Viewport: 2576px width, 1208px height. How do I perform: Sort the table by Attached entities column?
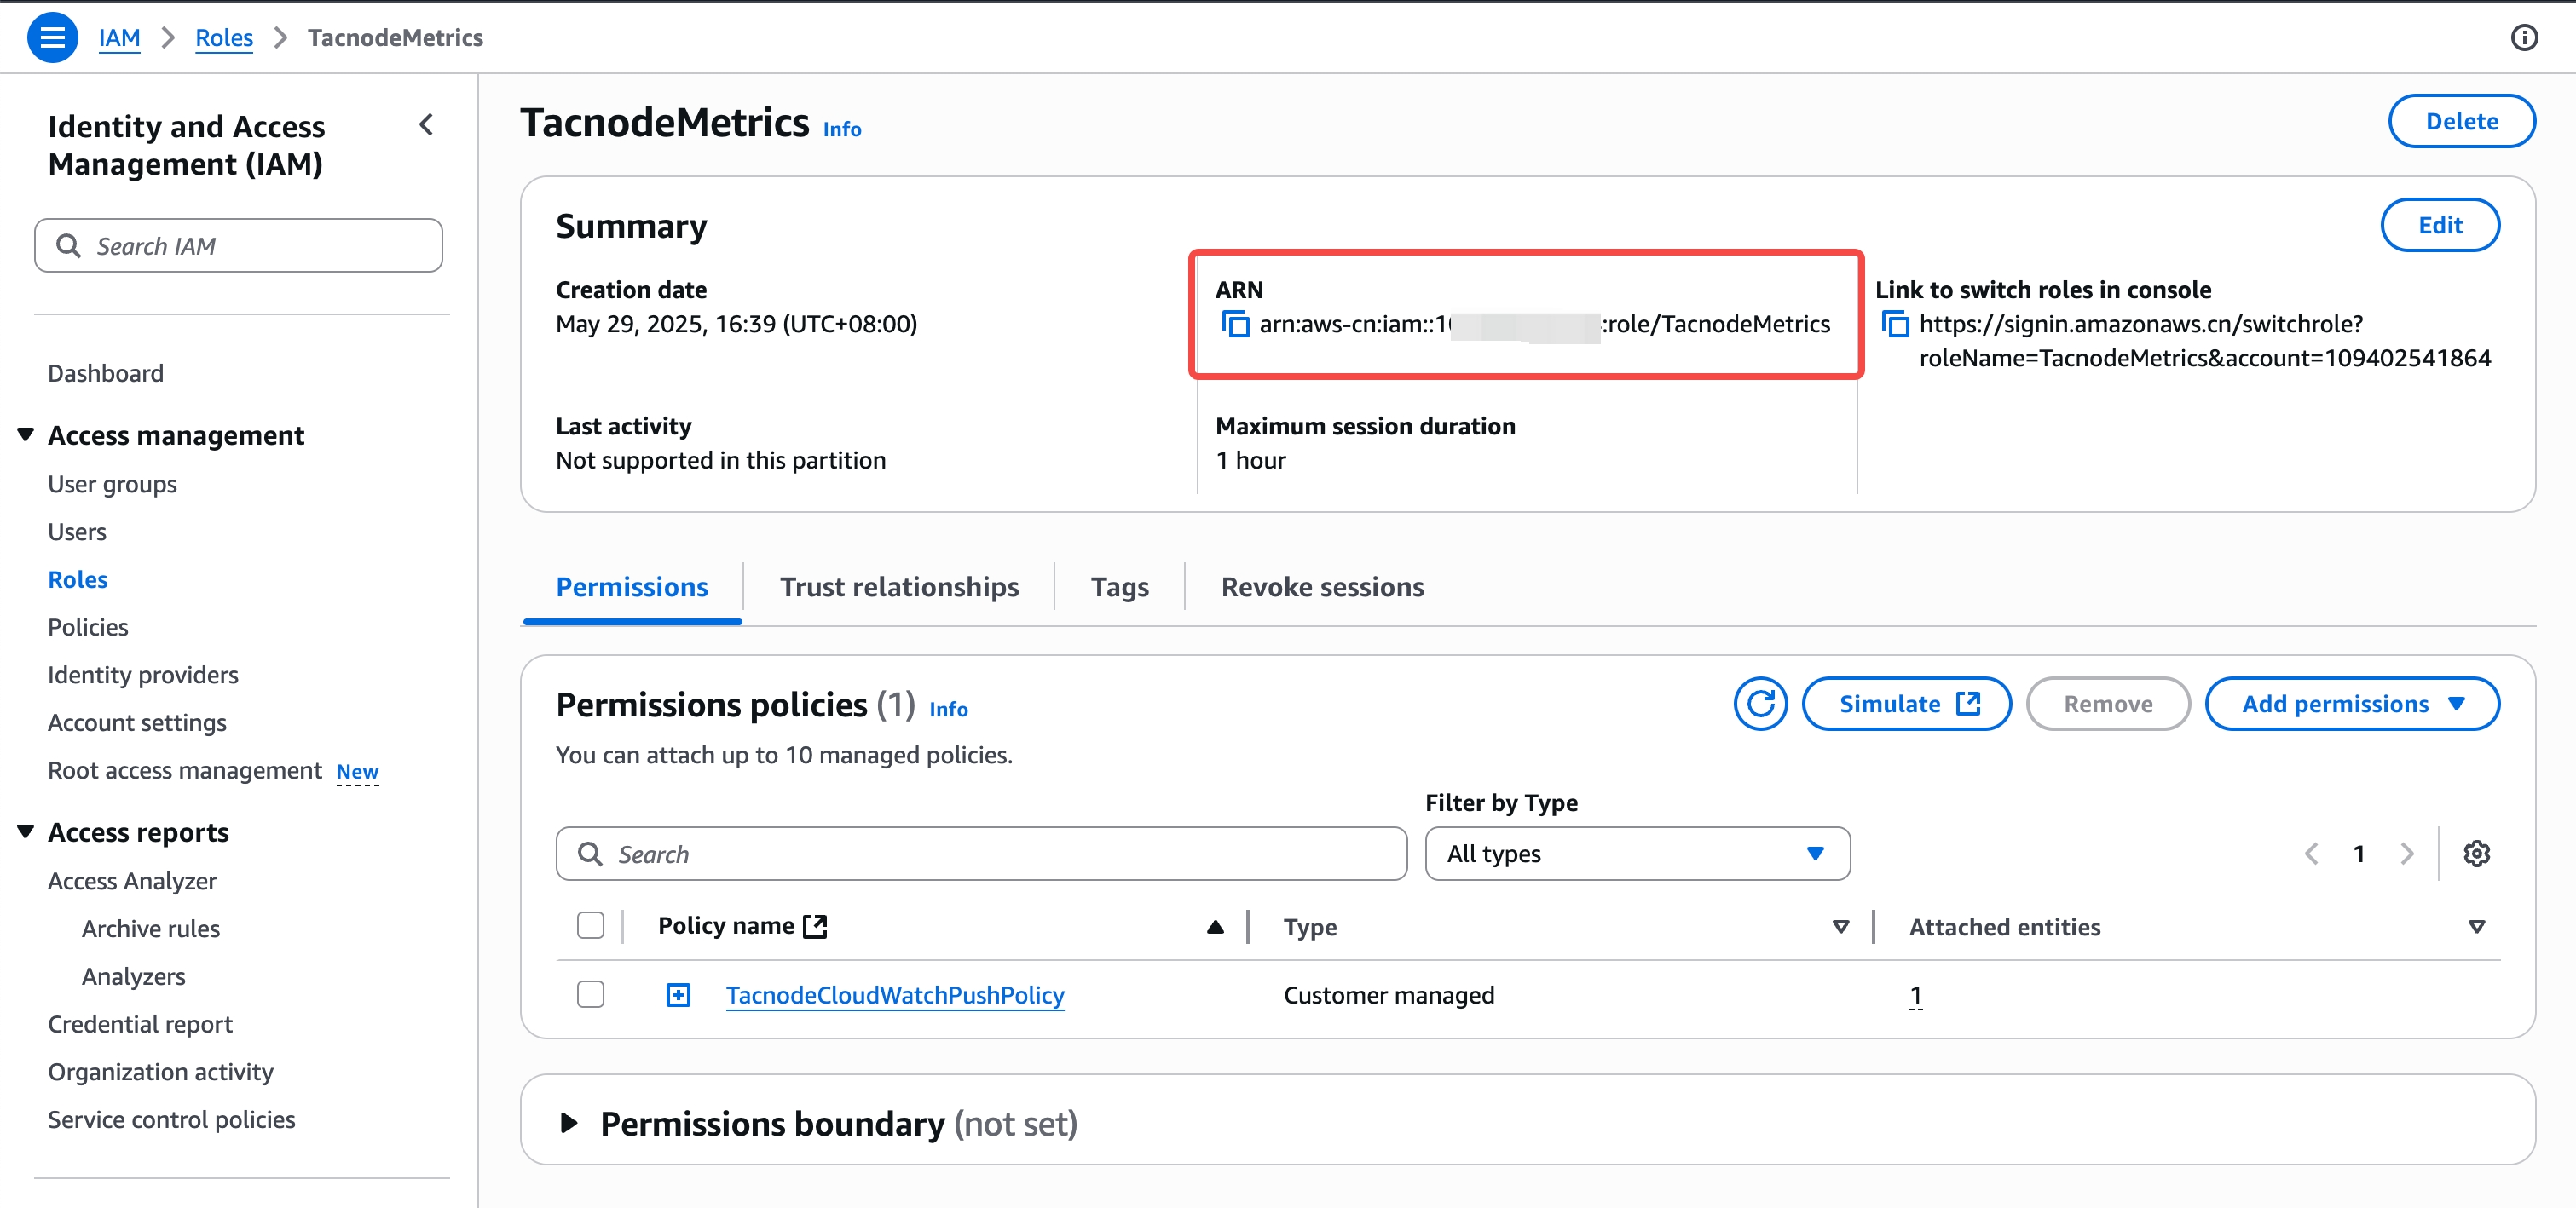(x=2476, y=926)
